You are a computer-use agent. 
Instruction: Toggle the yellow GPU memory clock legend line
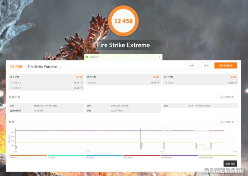pyautogui.click(x=218, y=156)
